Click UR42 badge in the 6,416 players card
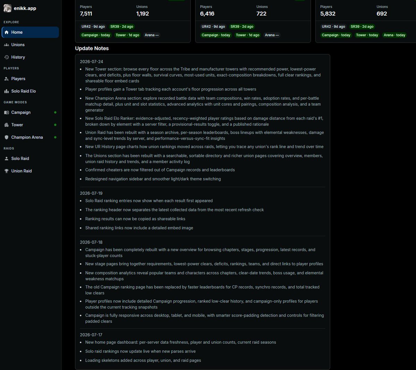The image size is (416, 370). [x=213, y=27]
